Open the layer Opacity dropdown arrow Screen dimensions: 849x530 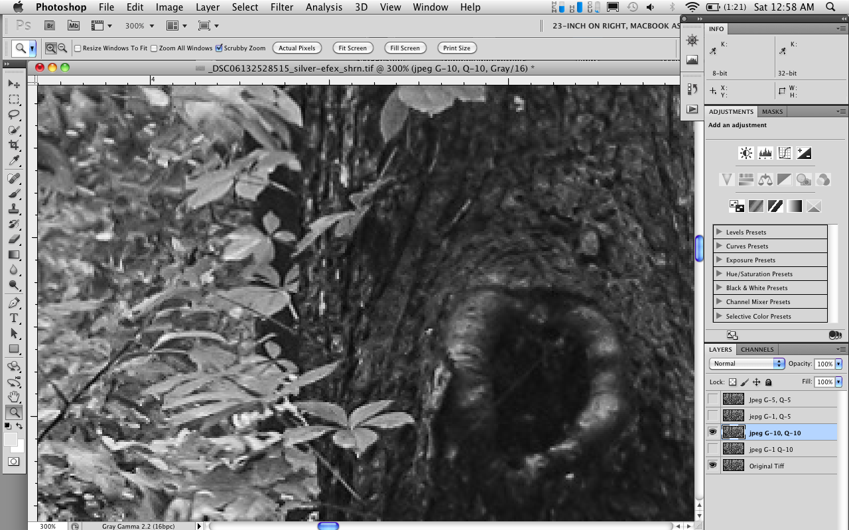pyautogui.click(x=838, y=364)
